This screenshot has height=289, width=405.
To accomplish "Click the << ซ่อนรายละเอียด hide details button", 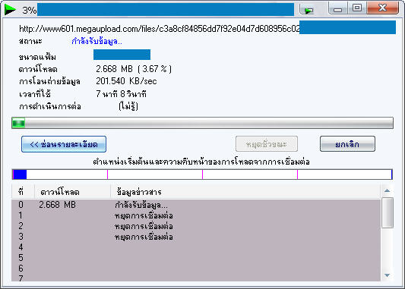I will pos(64,144).
